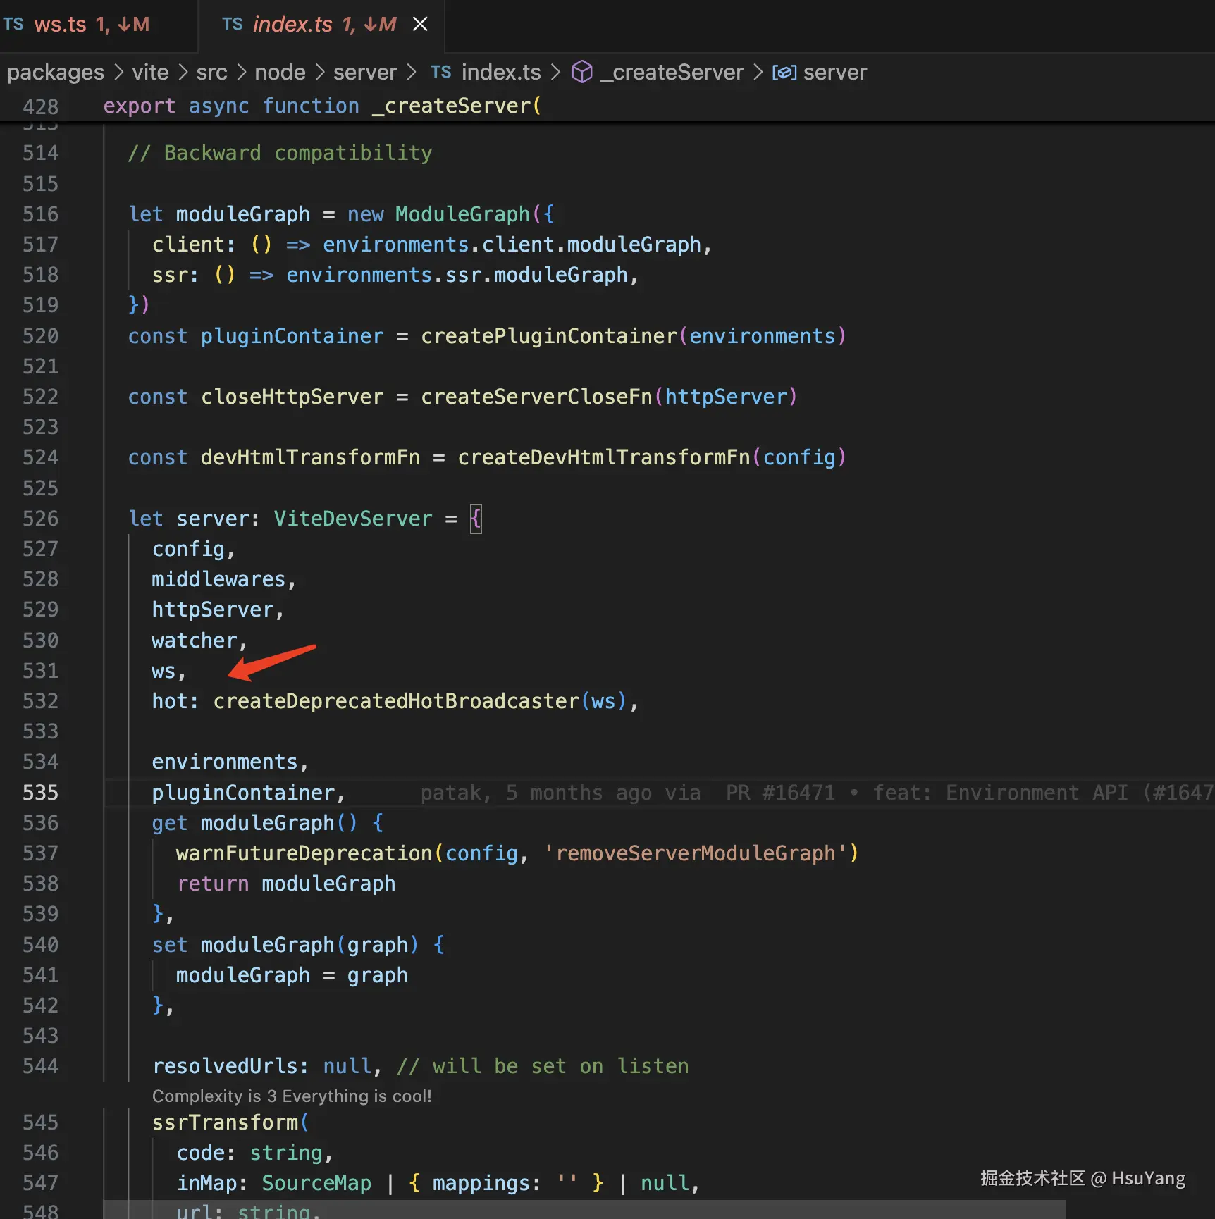Click 'code: string' parameter on line 546
The width and height of the screenshot is (1215, 1219).
(x=249, y=1153)
